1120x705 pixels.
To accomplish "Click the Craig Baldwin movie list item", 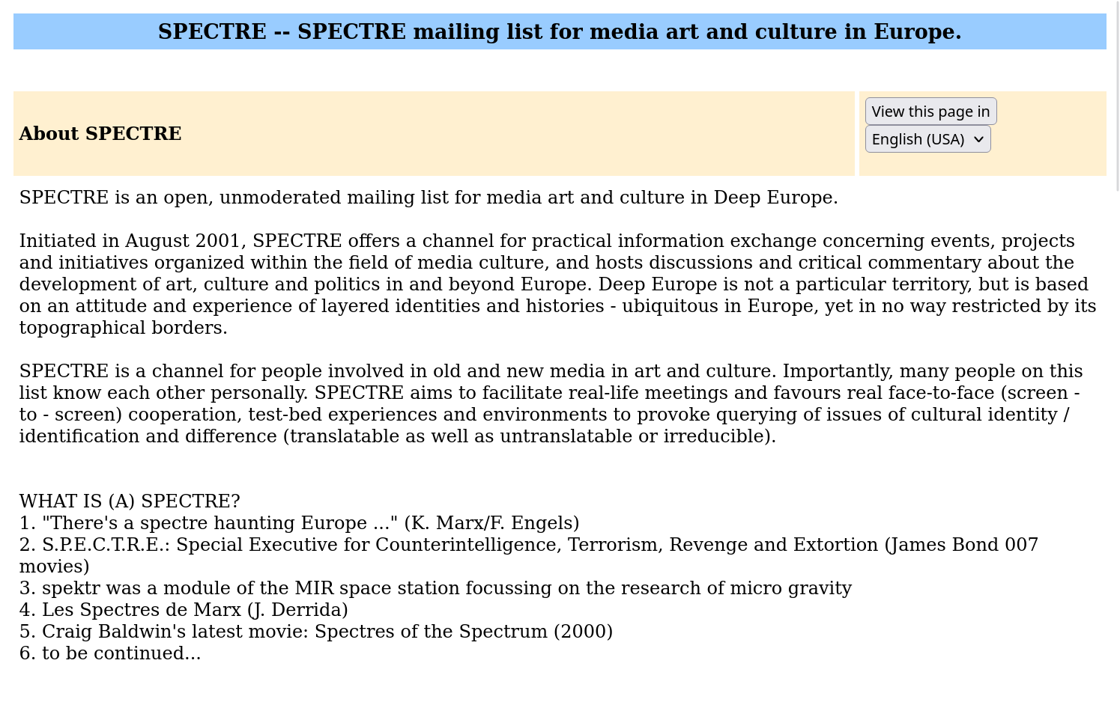I will (315, 632).
